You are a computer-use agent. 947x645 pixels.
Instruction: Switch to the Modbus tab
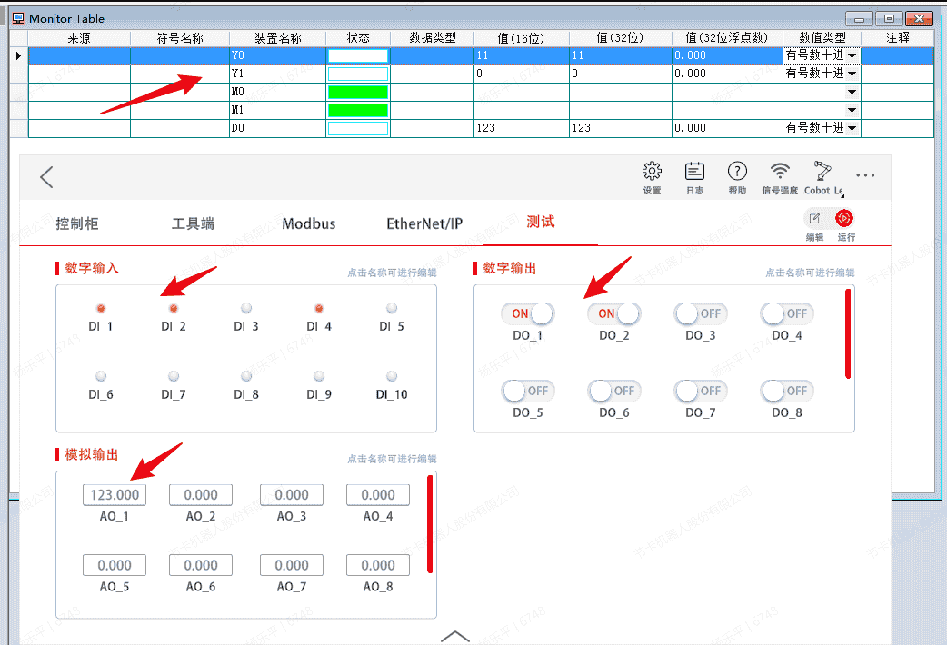coord(308,223)
